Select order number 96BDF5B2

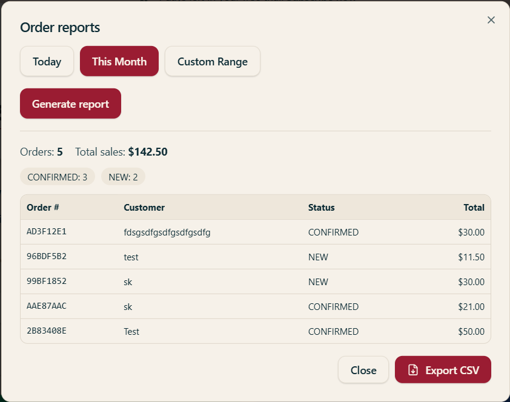[x=47, y=256]
